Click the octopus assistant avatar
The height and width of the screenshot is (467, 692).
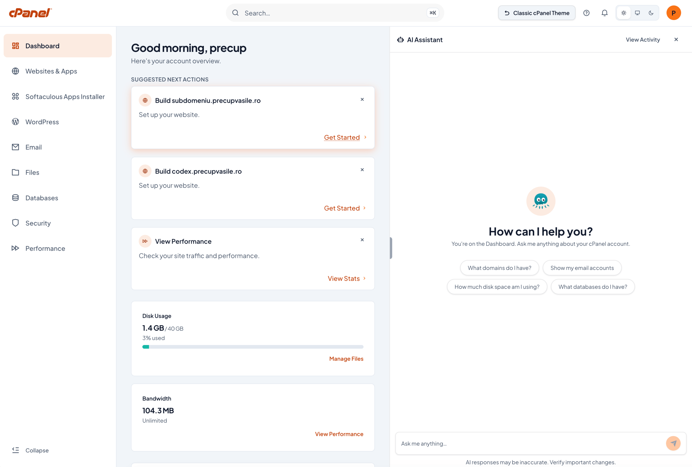(541, 201)
